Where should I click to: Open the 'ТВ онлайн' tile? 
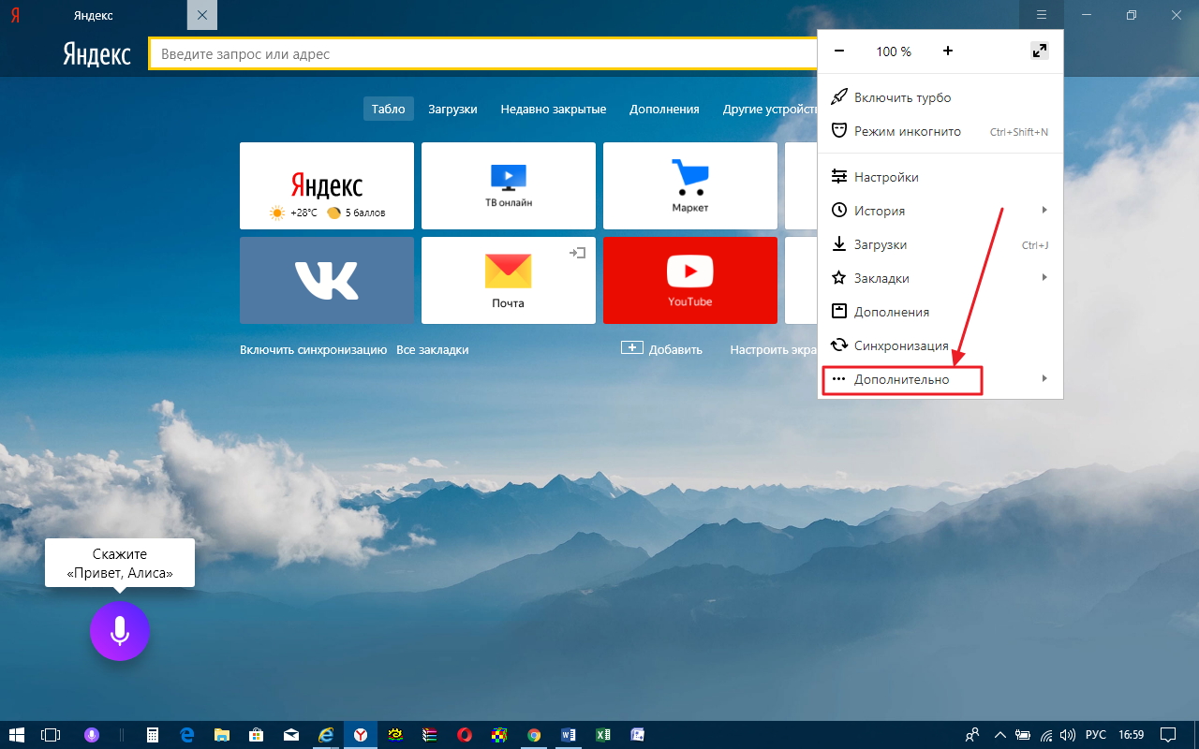(x=509, y=185)
